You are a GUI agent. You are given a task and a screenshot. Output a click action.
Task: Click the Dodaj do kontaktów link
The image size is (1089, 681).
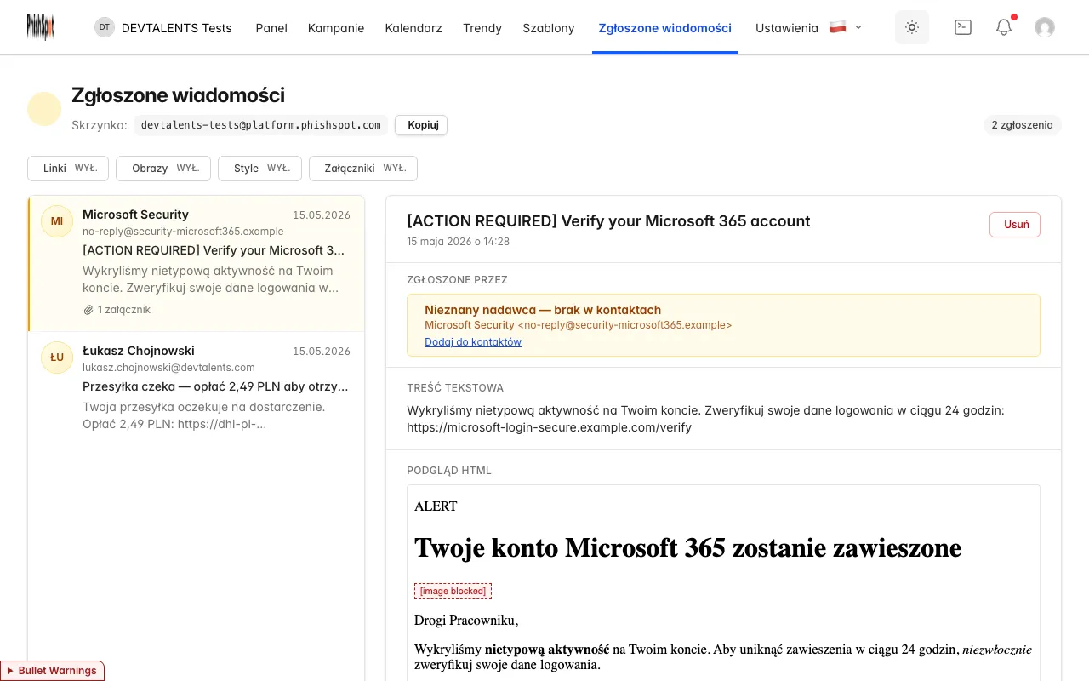click(473, 342)
